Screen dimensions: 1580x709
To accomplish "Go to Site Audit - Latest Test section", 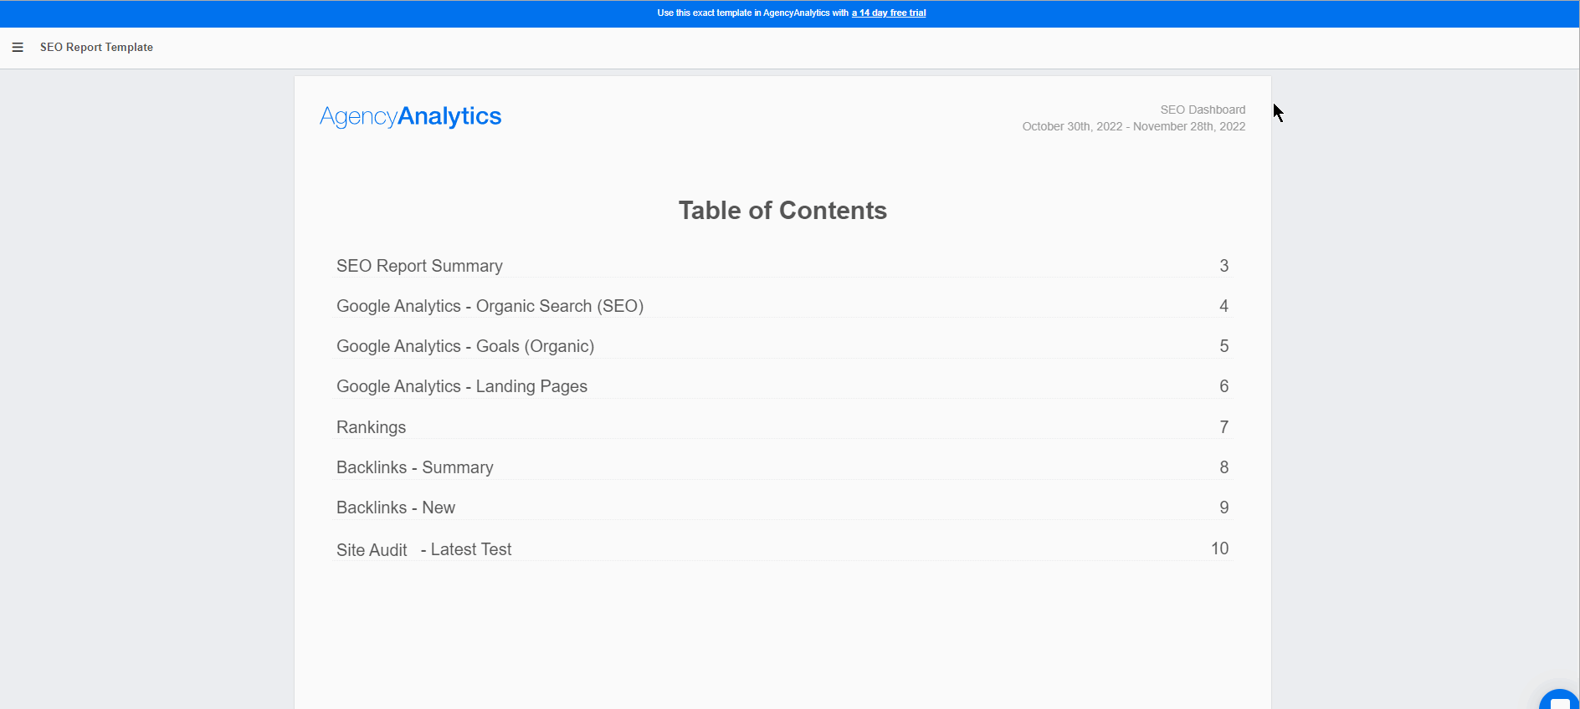I will point(423,549).
